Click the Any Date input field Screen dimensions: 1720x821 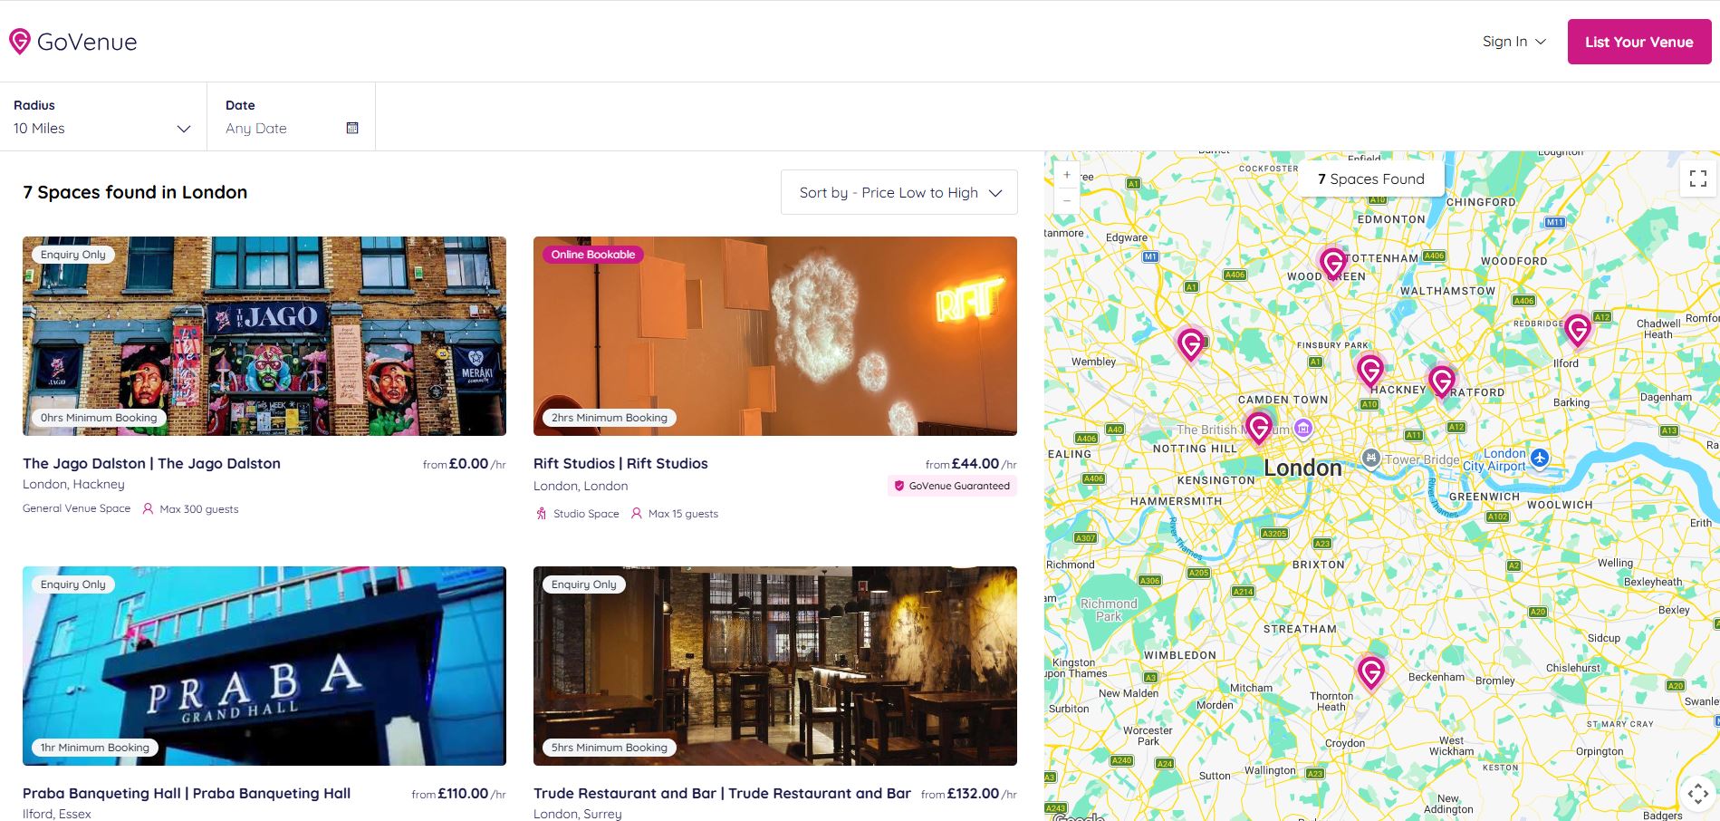coord(281,129)
